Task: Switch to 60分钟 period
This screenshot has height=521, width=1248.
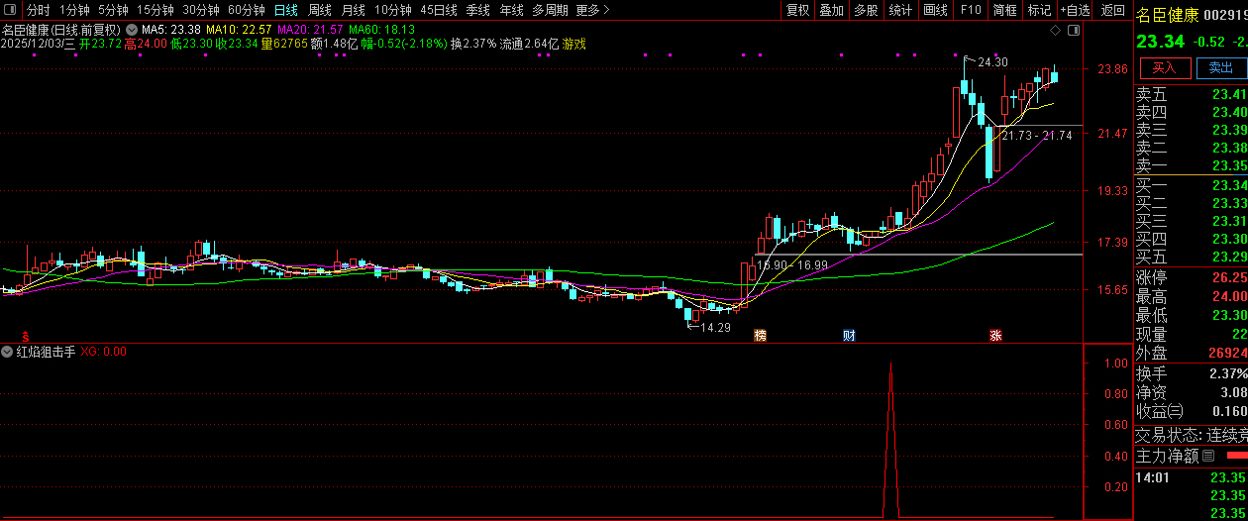Action: [x=247, y=10]
